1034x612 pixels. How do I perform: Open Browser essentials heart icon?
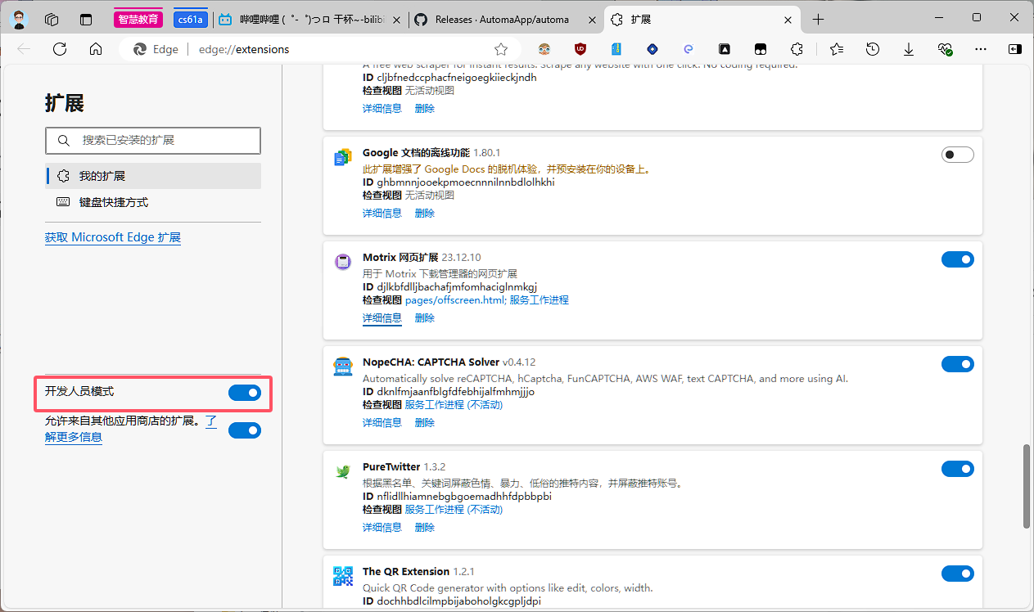(945, 49)
